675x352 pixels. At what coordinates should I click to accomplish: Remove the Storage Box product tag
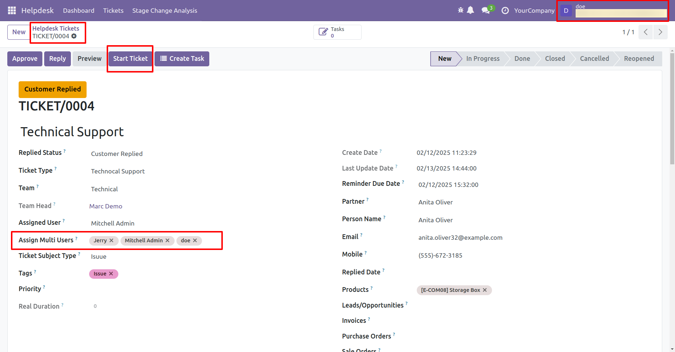coord(485,290)
